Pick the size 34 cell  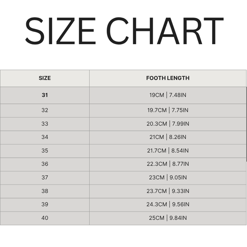coord(45,137)
